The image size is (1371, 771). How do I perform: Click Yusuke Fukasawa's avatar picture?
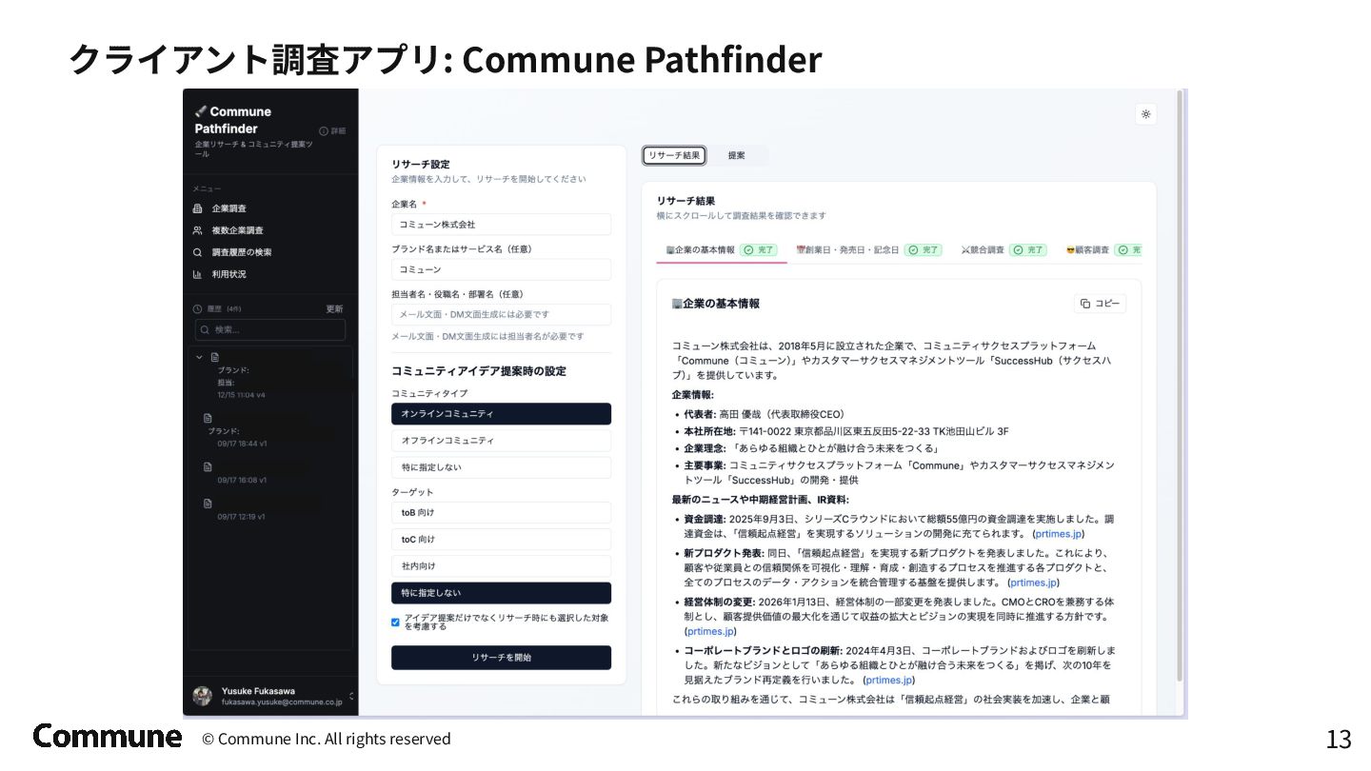(x=203, y=696)
